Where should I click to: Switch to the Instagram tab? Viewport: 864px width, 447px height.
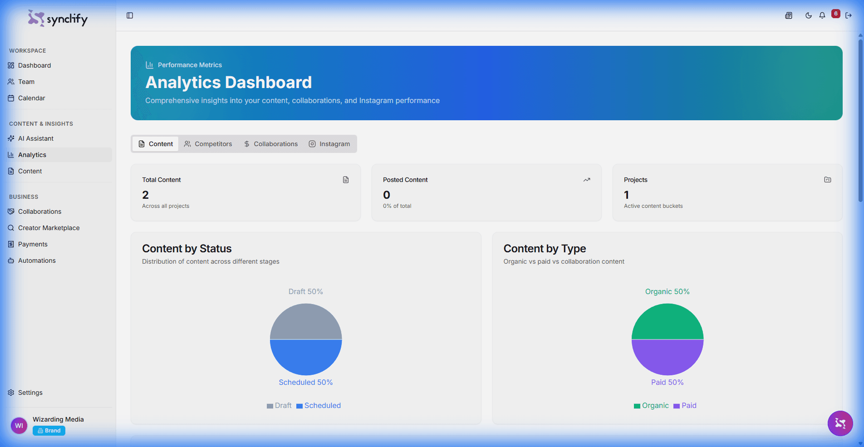(329, 144)
